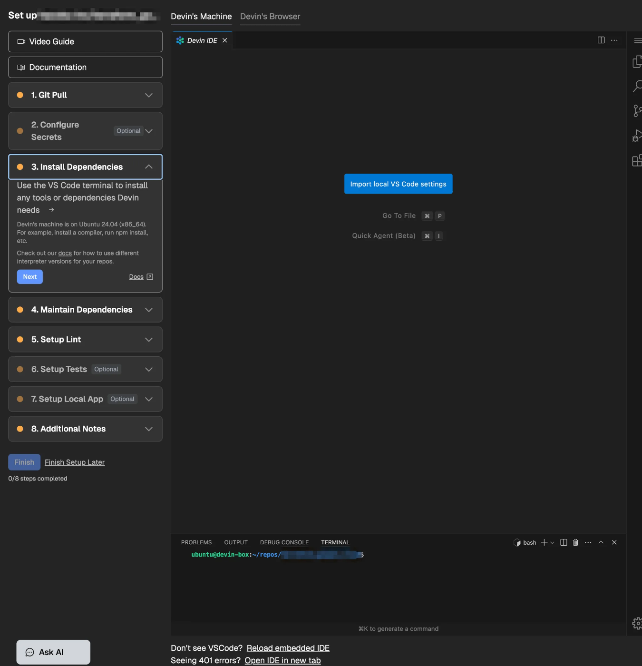Open the Explorer icon in activity bar

[x=637, y=61]
